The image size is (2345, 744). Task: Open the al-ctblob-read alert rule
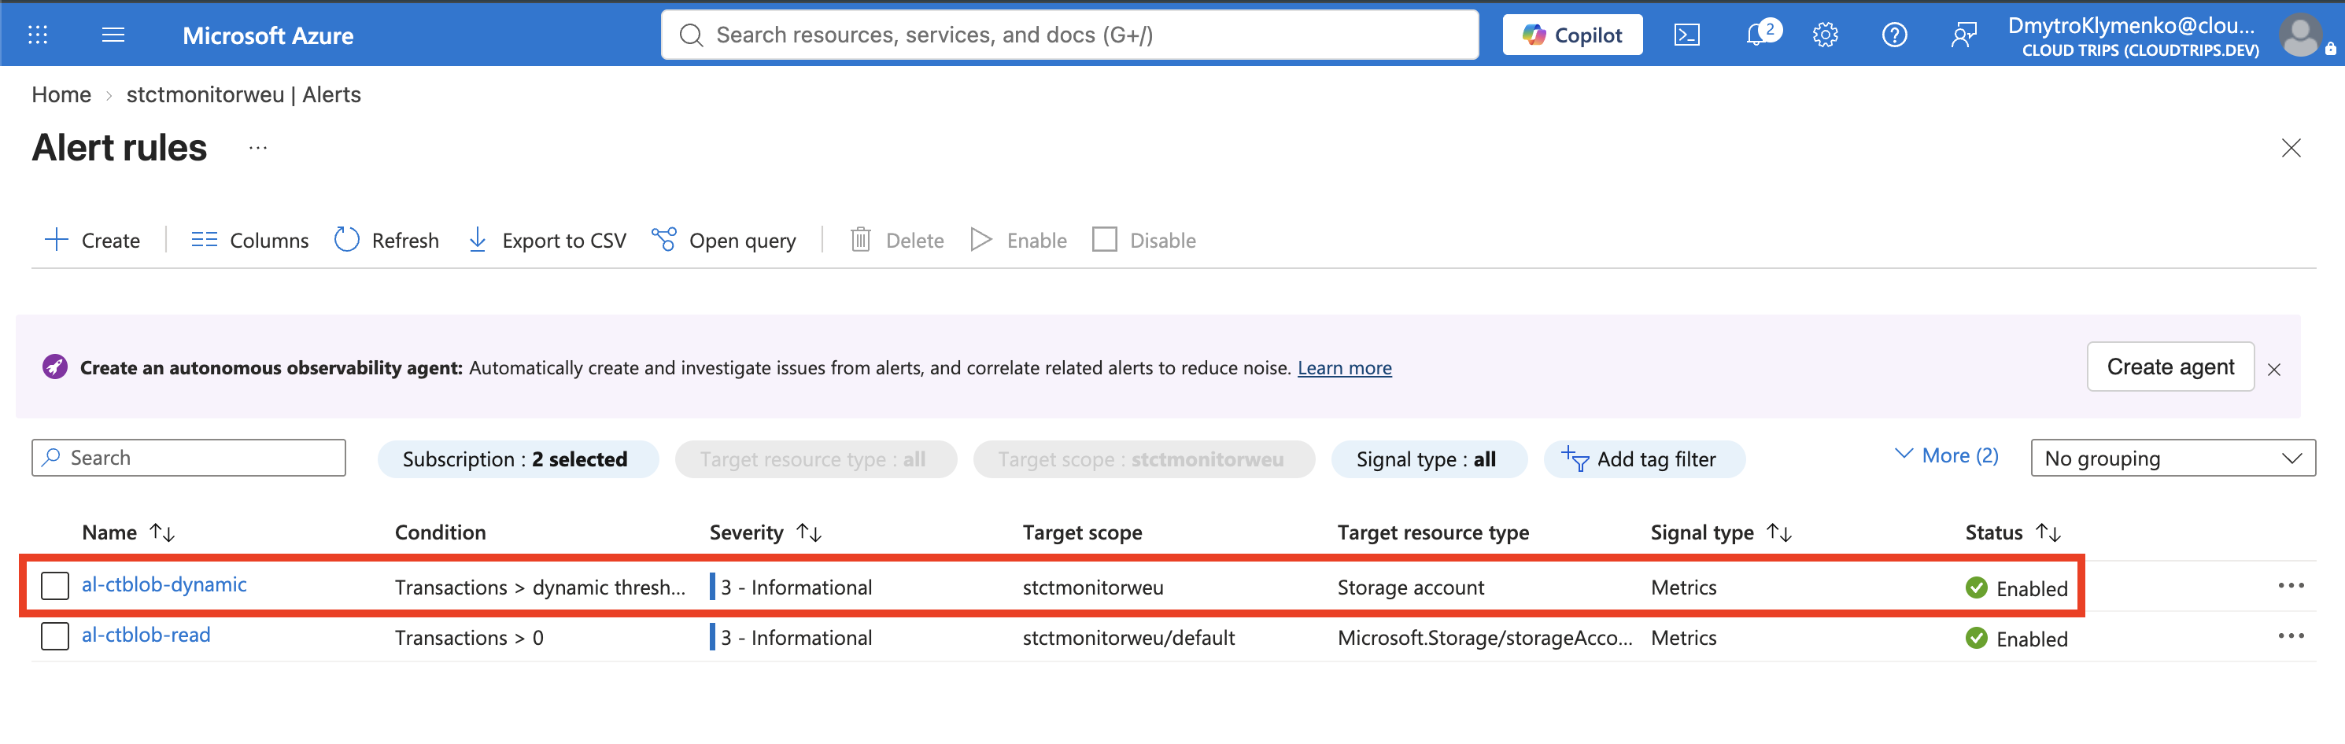(x=146, y=635)
